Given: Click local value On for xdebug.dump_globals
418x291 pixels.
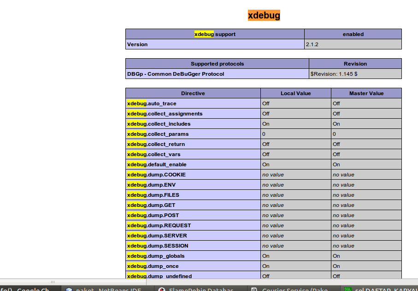Looking at the screenshot, I should click(295, 256).
